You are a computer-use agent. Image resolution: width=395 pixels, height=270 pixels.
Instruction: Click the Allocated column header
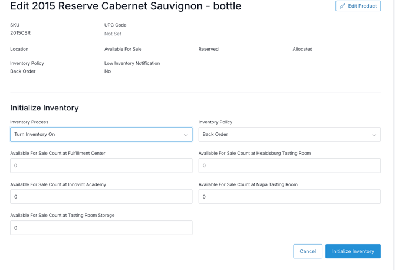coord(302,49)
